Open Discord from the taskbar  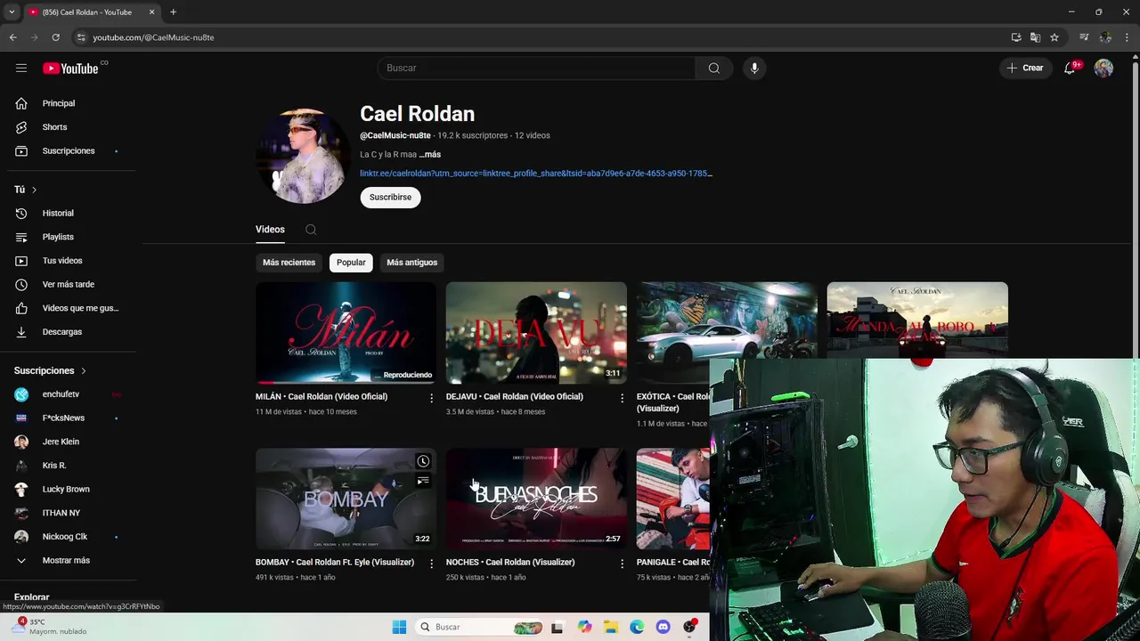663,627
